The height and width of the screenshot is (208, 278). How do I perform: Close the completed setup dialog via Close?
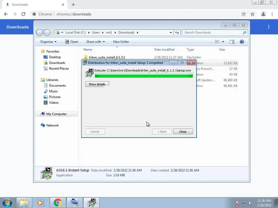tap(183, 132)
